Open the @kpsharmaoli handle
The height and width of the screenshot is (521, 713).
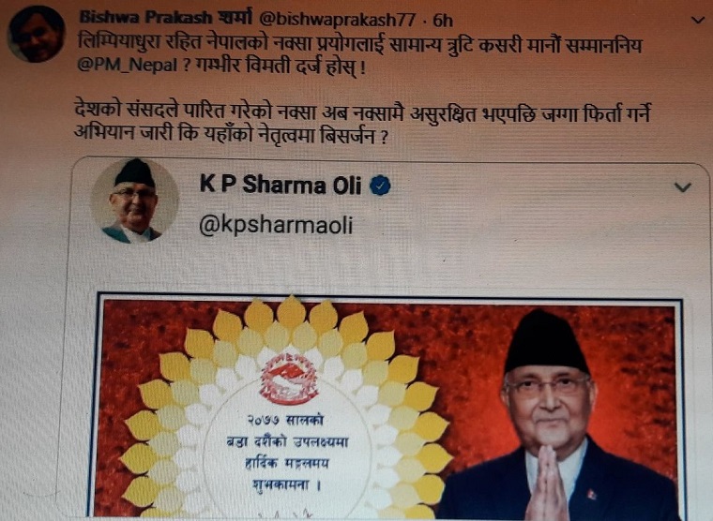[276, 224]
